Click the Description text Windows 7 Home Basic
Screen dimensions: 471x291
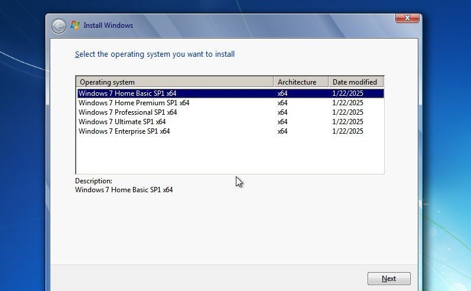click(x=124, y=190)
